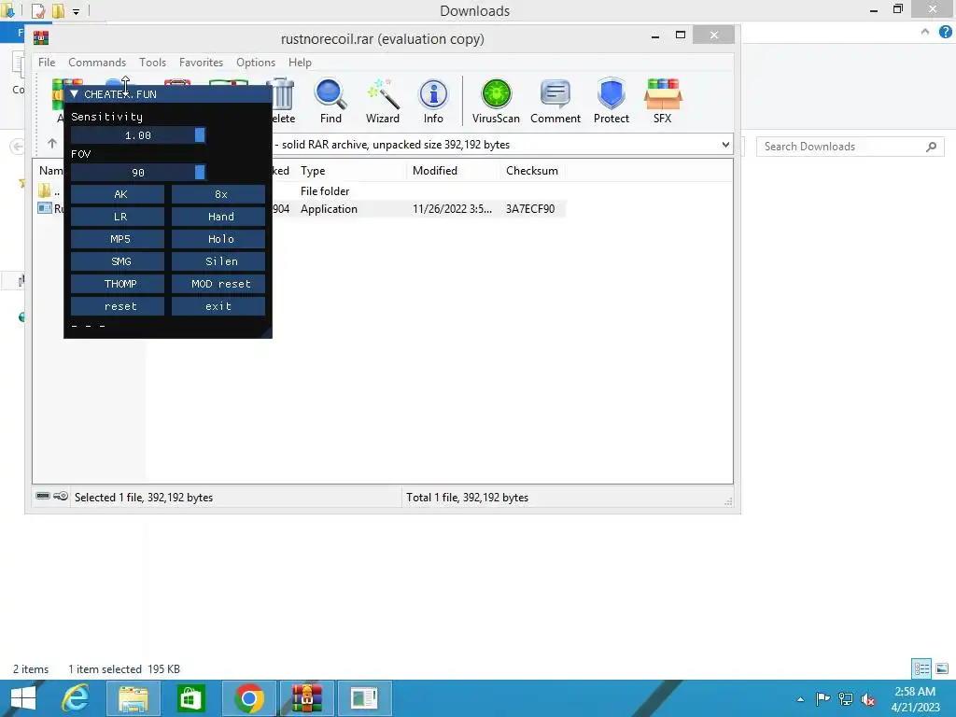
Task: Click the exit button in overlay
Action: pos(218,306)
